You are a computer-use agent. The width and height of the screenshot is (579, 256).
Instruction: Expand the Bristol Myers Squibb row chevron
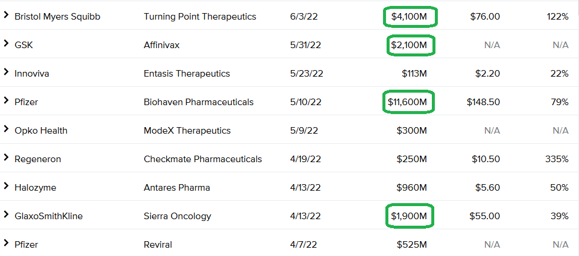5,15
